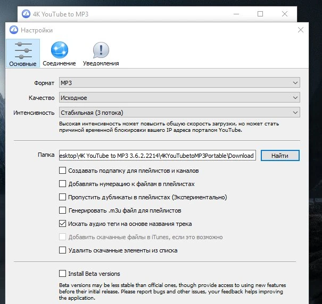Close the Настройки dialog
Screen dimensions: 322x304
pos(301,30)
